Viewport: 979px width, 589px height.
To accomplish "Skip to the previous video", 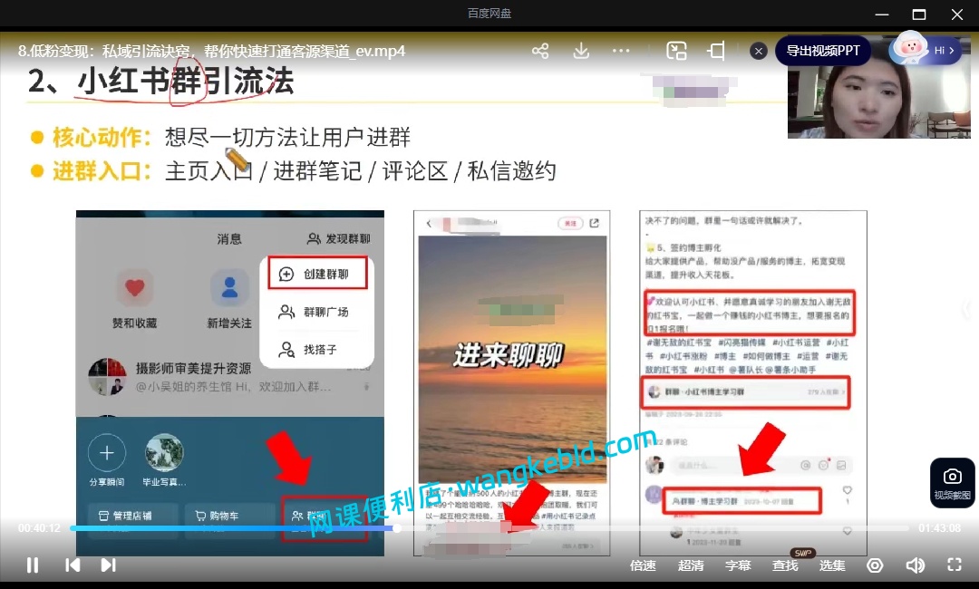I will coord(73,565).
